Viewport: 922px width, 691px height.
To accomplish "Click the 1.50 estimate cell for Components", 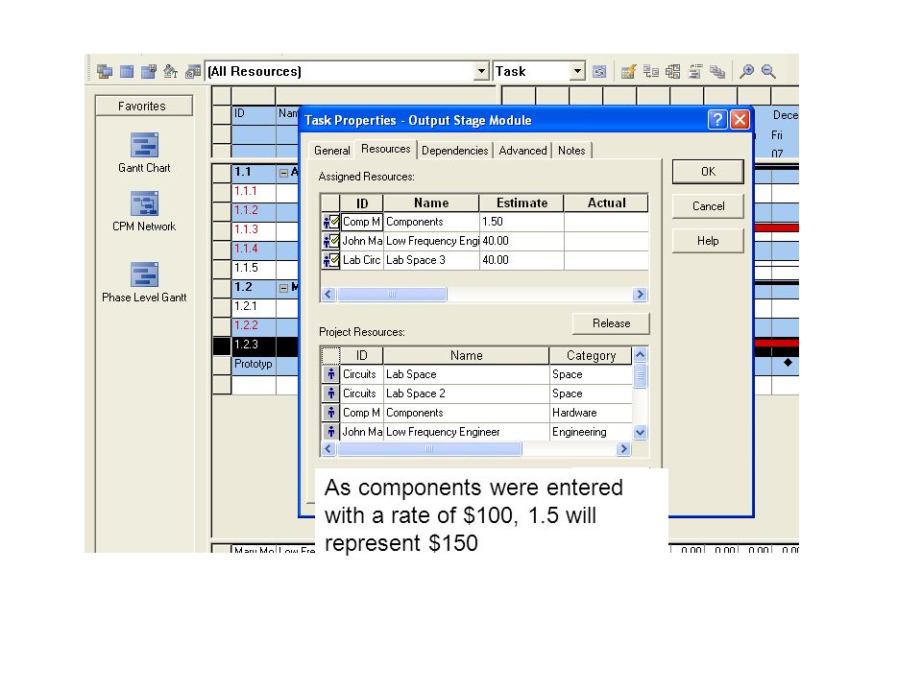I will (x=522, y=222).
